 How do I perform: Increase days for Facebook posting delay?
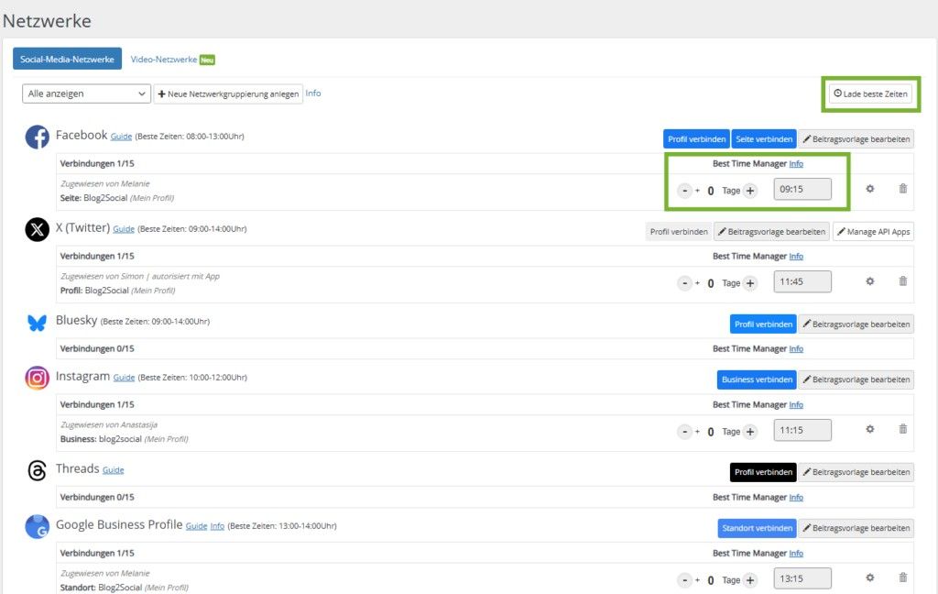coord(750,191)
